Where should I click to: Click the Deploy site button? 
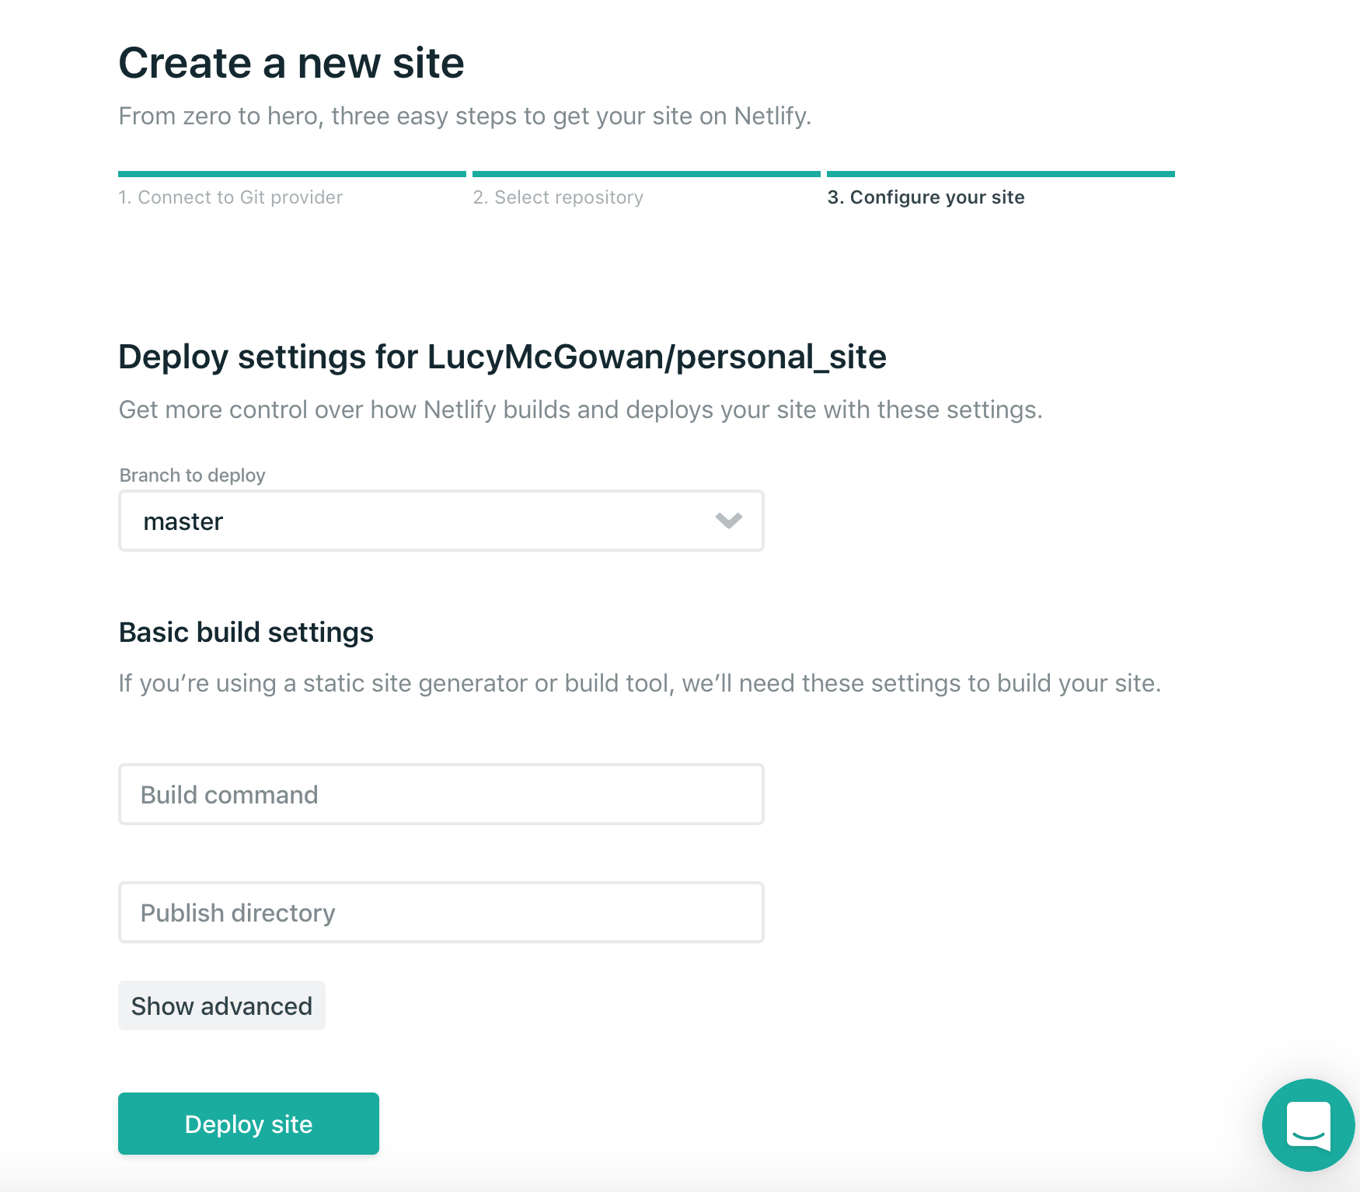click(249, 1124)
